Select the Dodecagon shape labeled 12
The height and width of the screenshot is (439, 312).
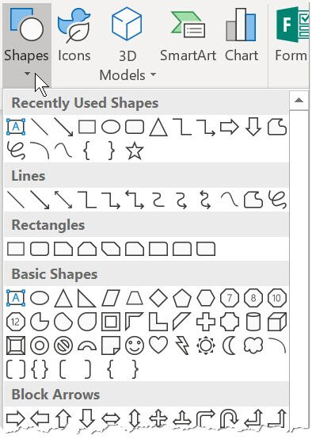point(16,322)
